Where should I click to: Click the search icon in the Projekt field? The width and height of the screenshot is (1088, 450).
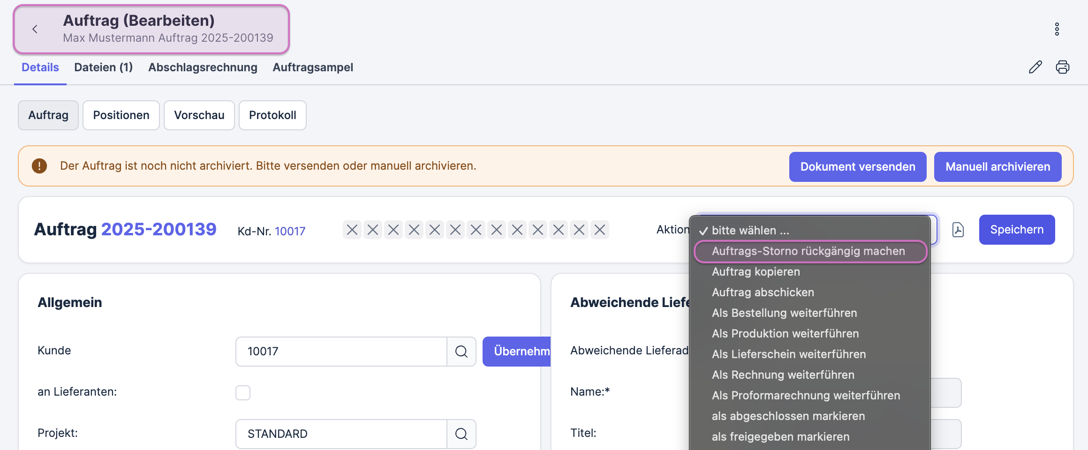click(461, 434)
